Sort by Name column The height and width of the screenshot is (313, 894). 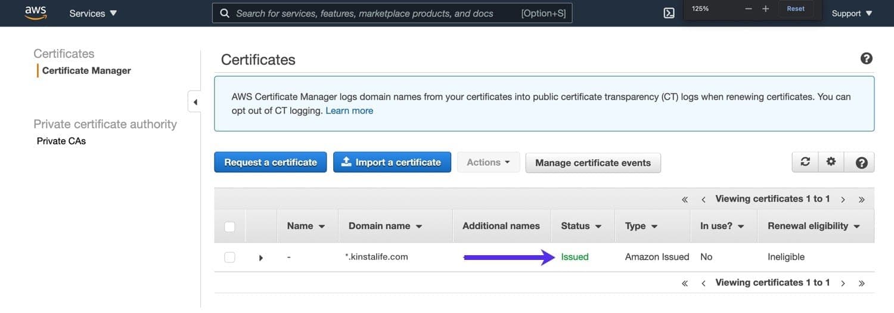point(306,226)
